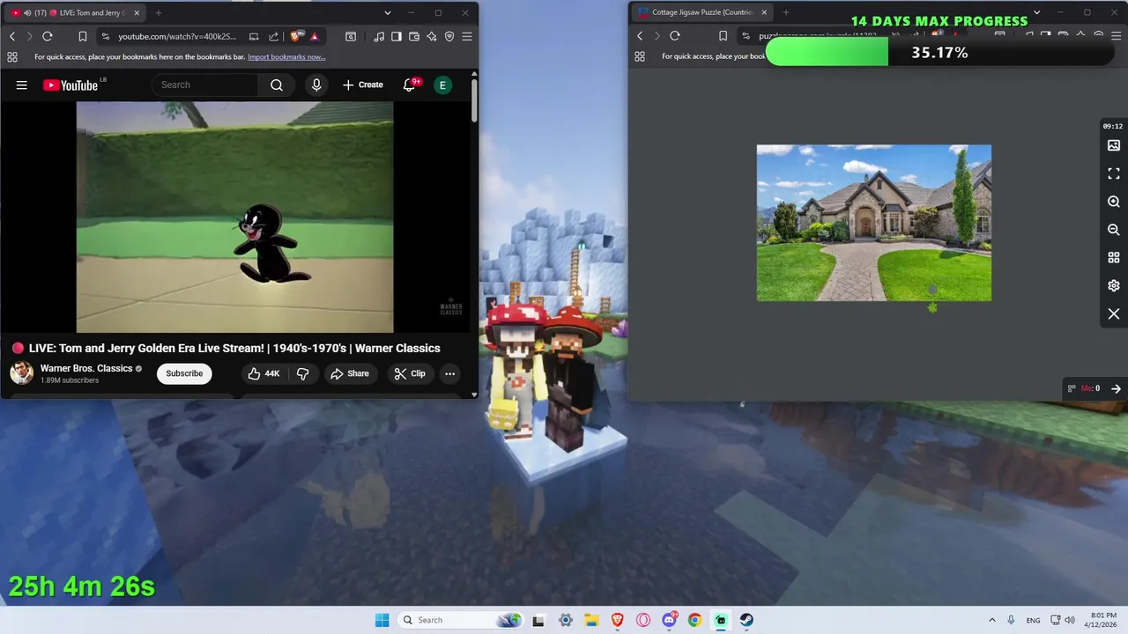The image size is (1128, 634).
Task: Open apps grid on YouTube window bookmarks bar
Action: click(x=12, y=56)
